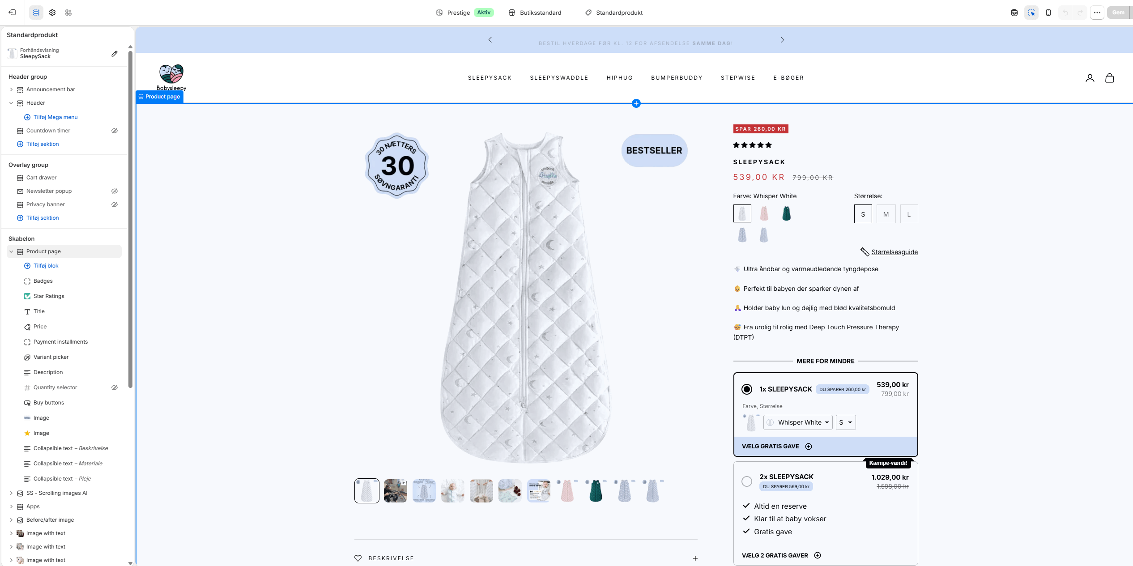The height and width of the screenshot is (566, 1133).
Task: Open HIPHUG menu item
Action: 619,78
